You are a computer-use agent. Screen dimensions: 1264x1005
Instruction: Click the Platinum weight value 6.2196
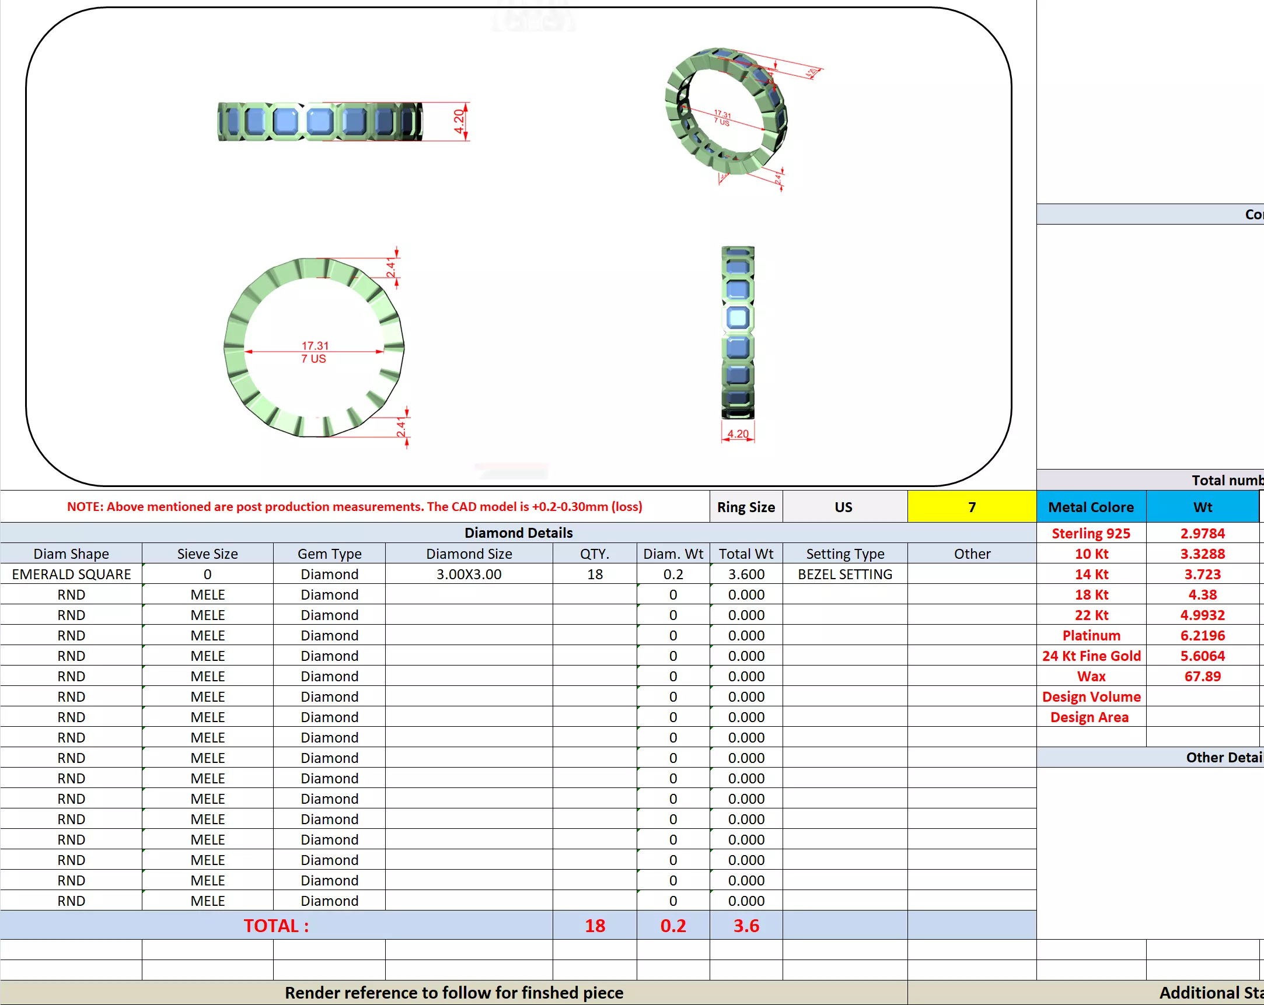pyautogui.click(x=1202, y=635)
